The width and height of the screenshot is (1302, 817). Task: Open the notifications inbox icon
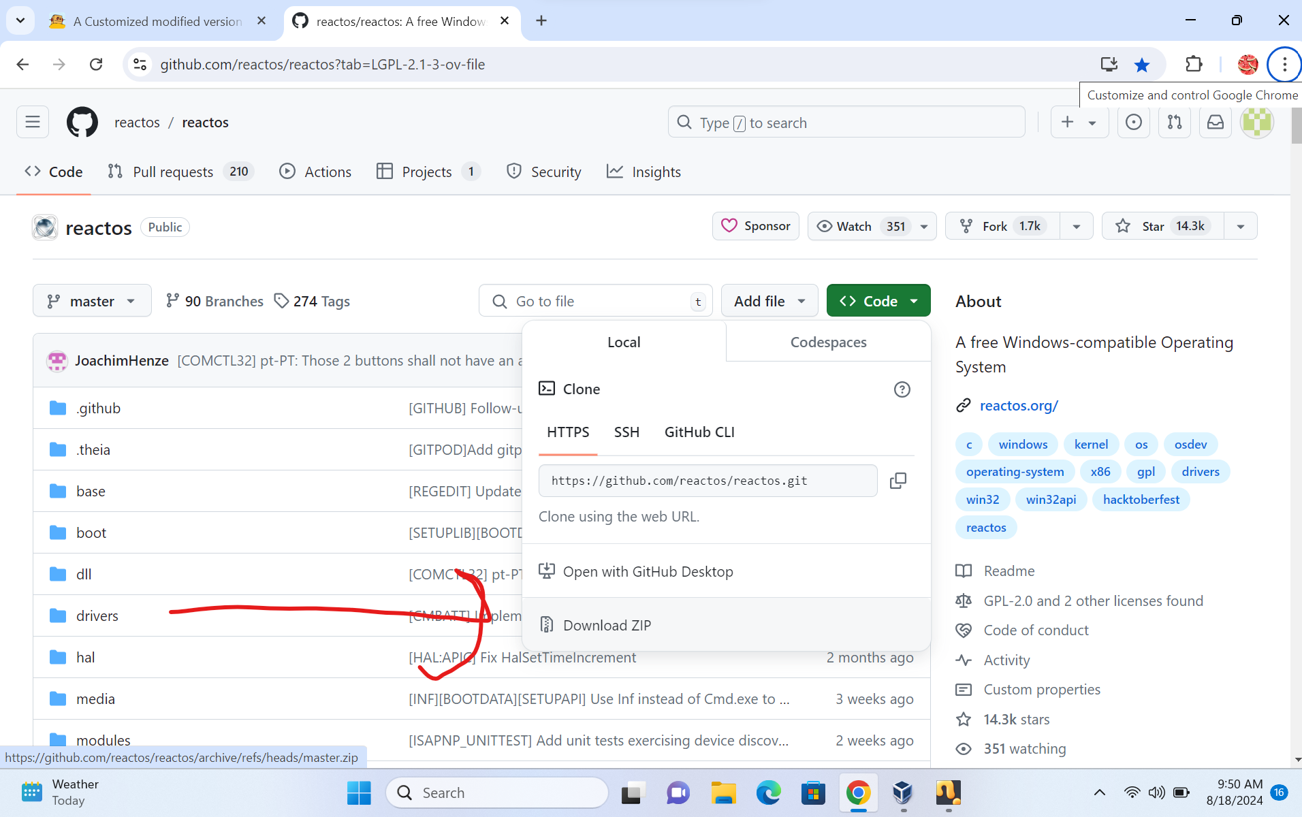coord(1216,123)
